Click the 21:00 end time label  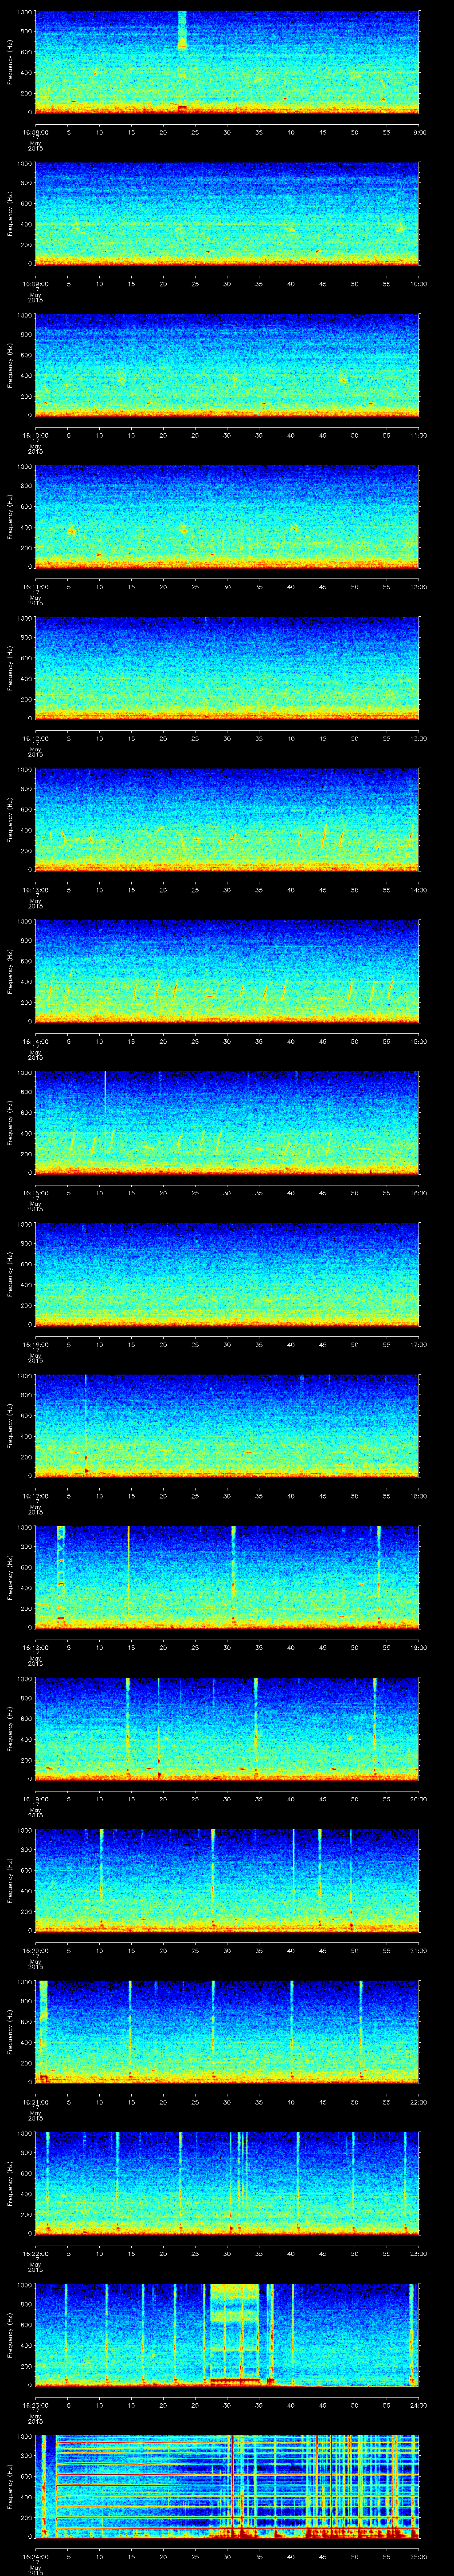tap(418, 1951)
